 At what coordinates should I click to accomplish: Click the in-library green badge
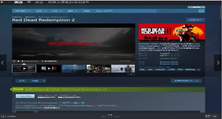click(x=17, y=89)
